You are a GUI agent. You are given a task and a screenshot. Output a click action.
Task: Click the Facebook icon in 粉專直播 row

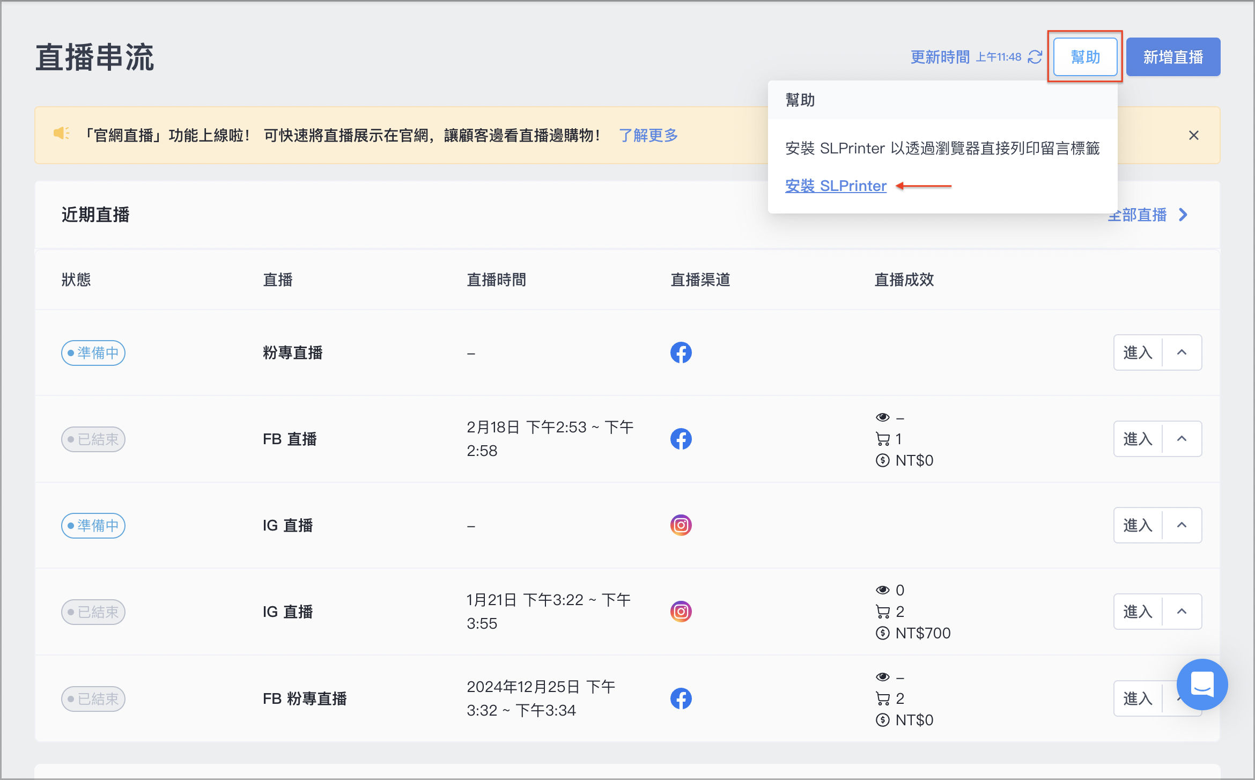(681, 352)
